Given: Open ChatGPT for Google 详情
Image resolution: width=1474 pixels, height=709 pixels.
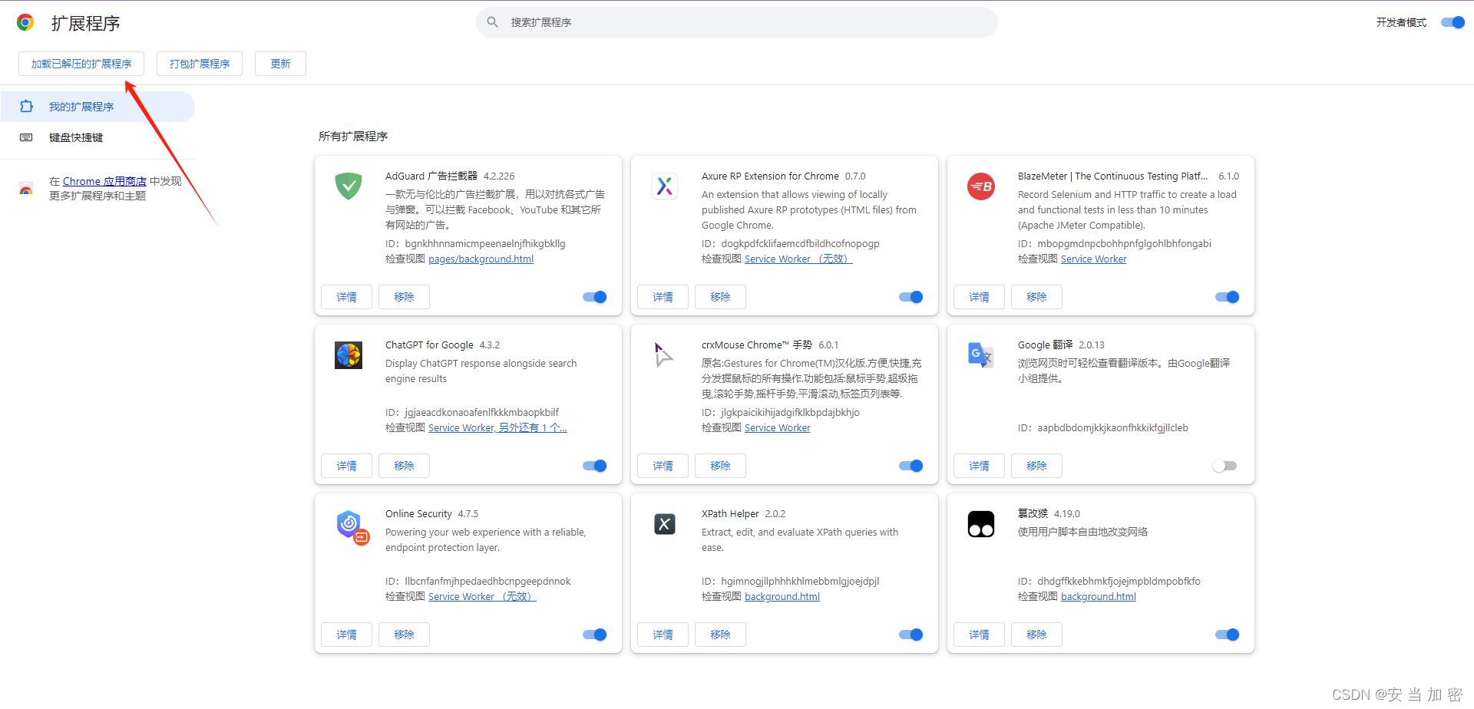Looking at the screenshot, I should (346, 466).
